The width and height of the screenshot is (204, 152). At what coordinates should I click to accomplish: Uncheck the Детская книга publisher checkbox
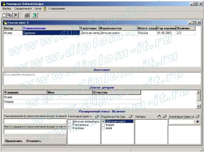coord(103,122)
